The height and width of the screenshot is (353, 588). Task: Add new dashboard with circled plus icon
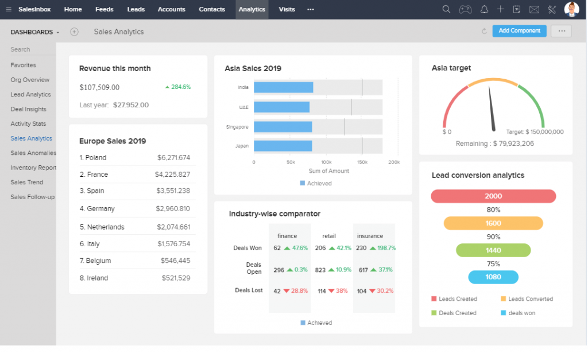point(74,32)
